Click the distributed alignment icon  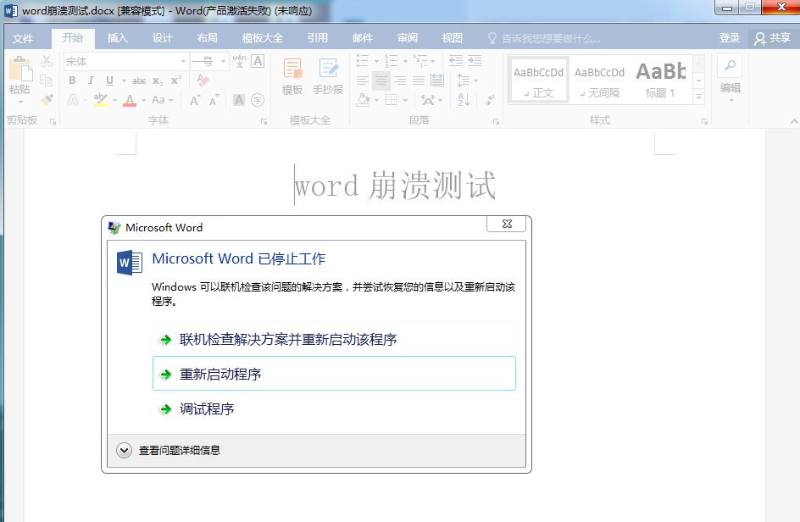437,81
